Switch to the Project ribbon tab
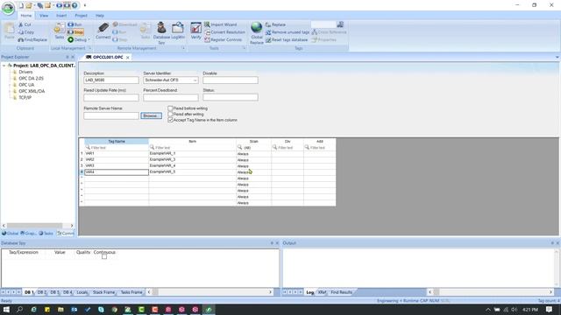561x315 pixels. pos(81,16)
